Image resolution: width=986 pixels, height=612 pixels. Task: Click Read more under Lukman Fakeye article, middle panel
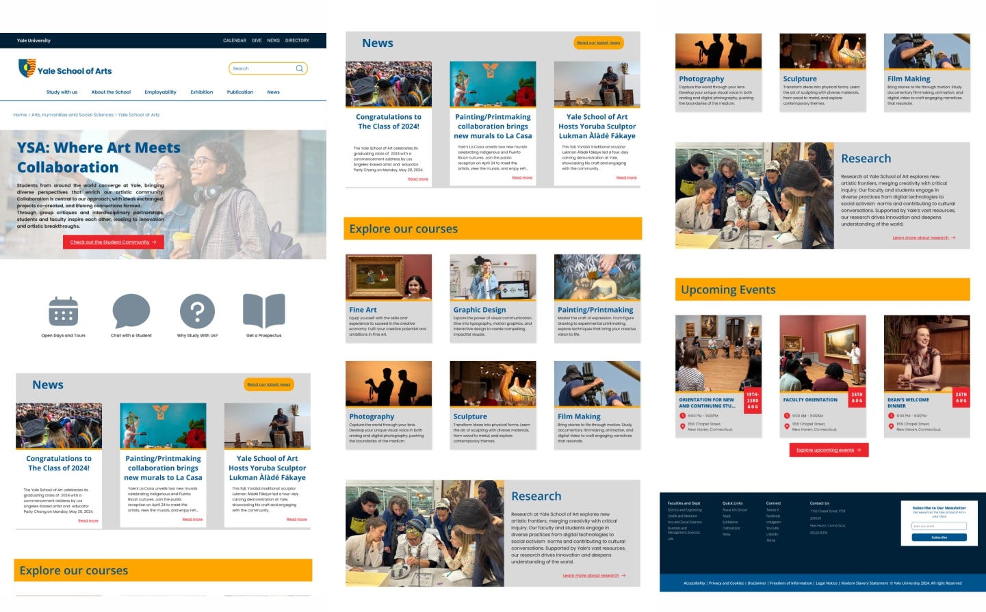[x=626, y=178]
